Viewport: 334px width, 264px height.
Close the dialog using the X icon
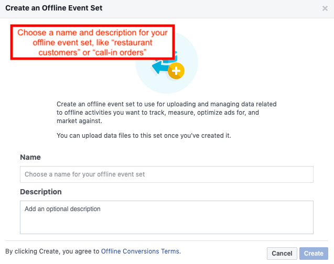pyautogui.click(x=325, y=8)
